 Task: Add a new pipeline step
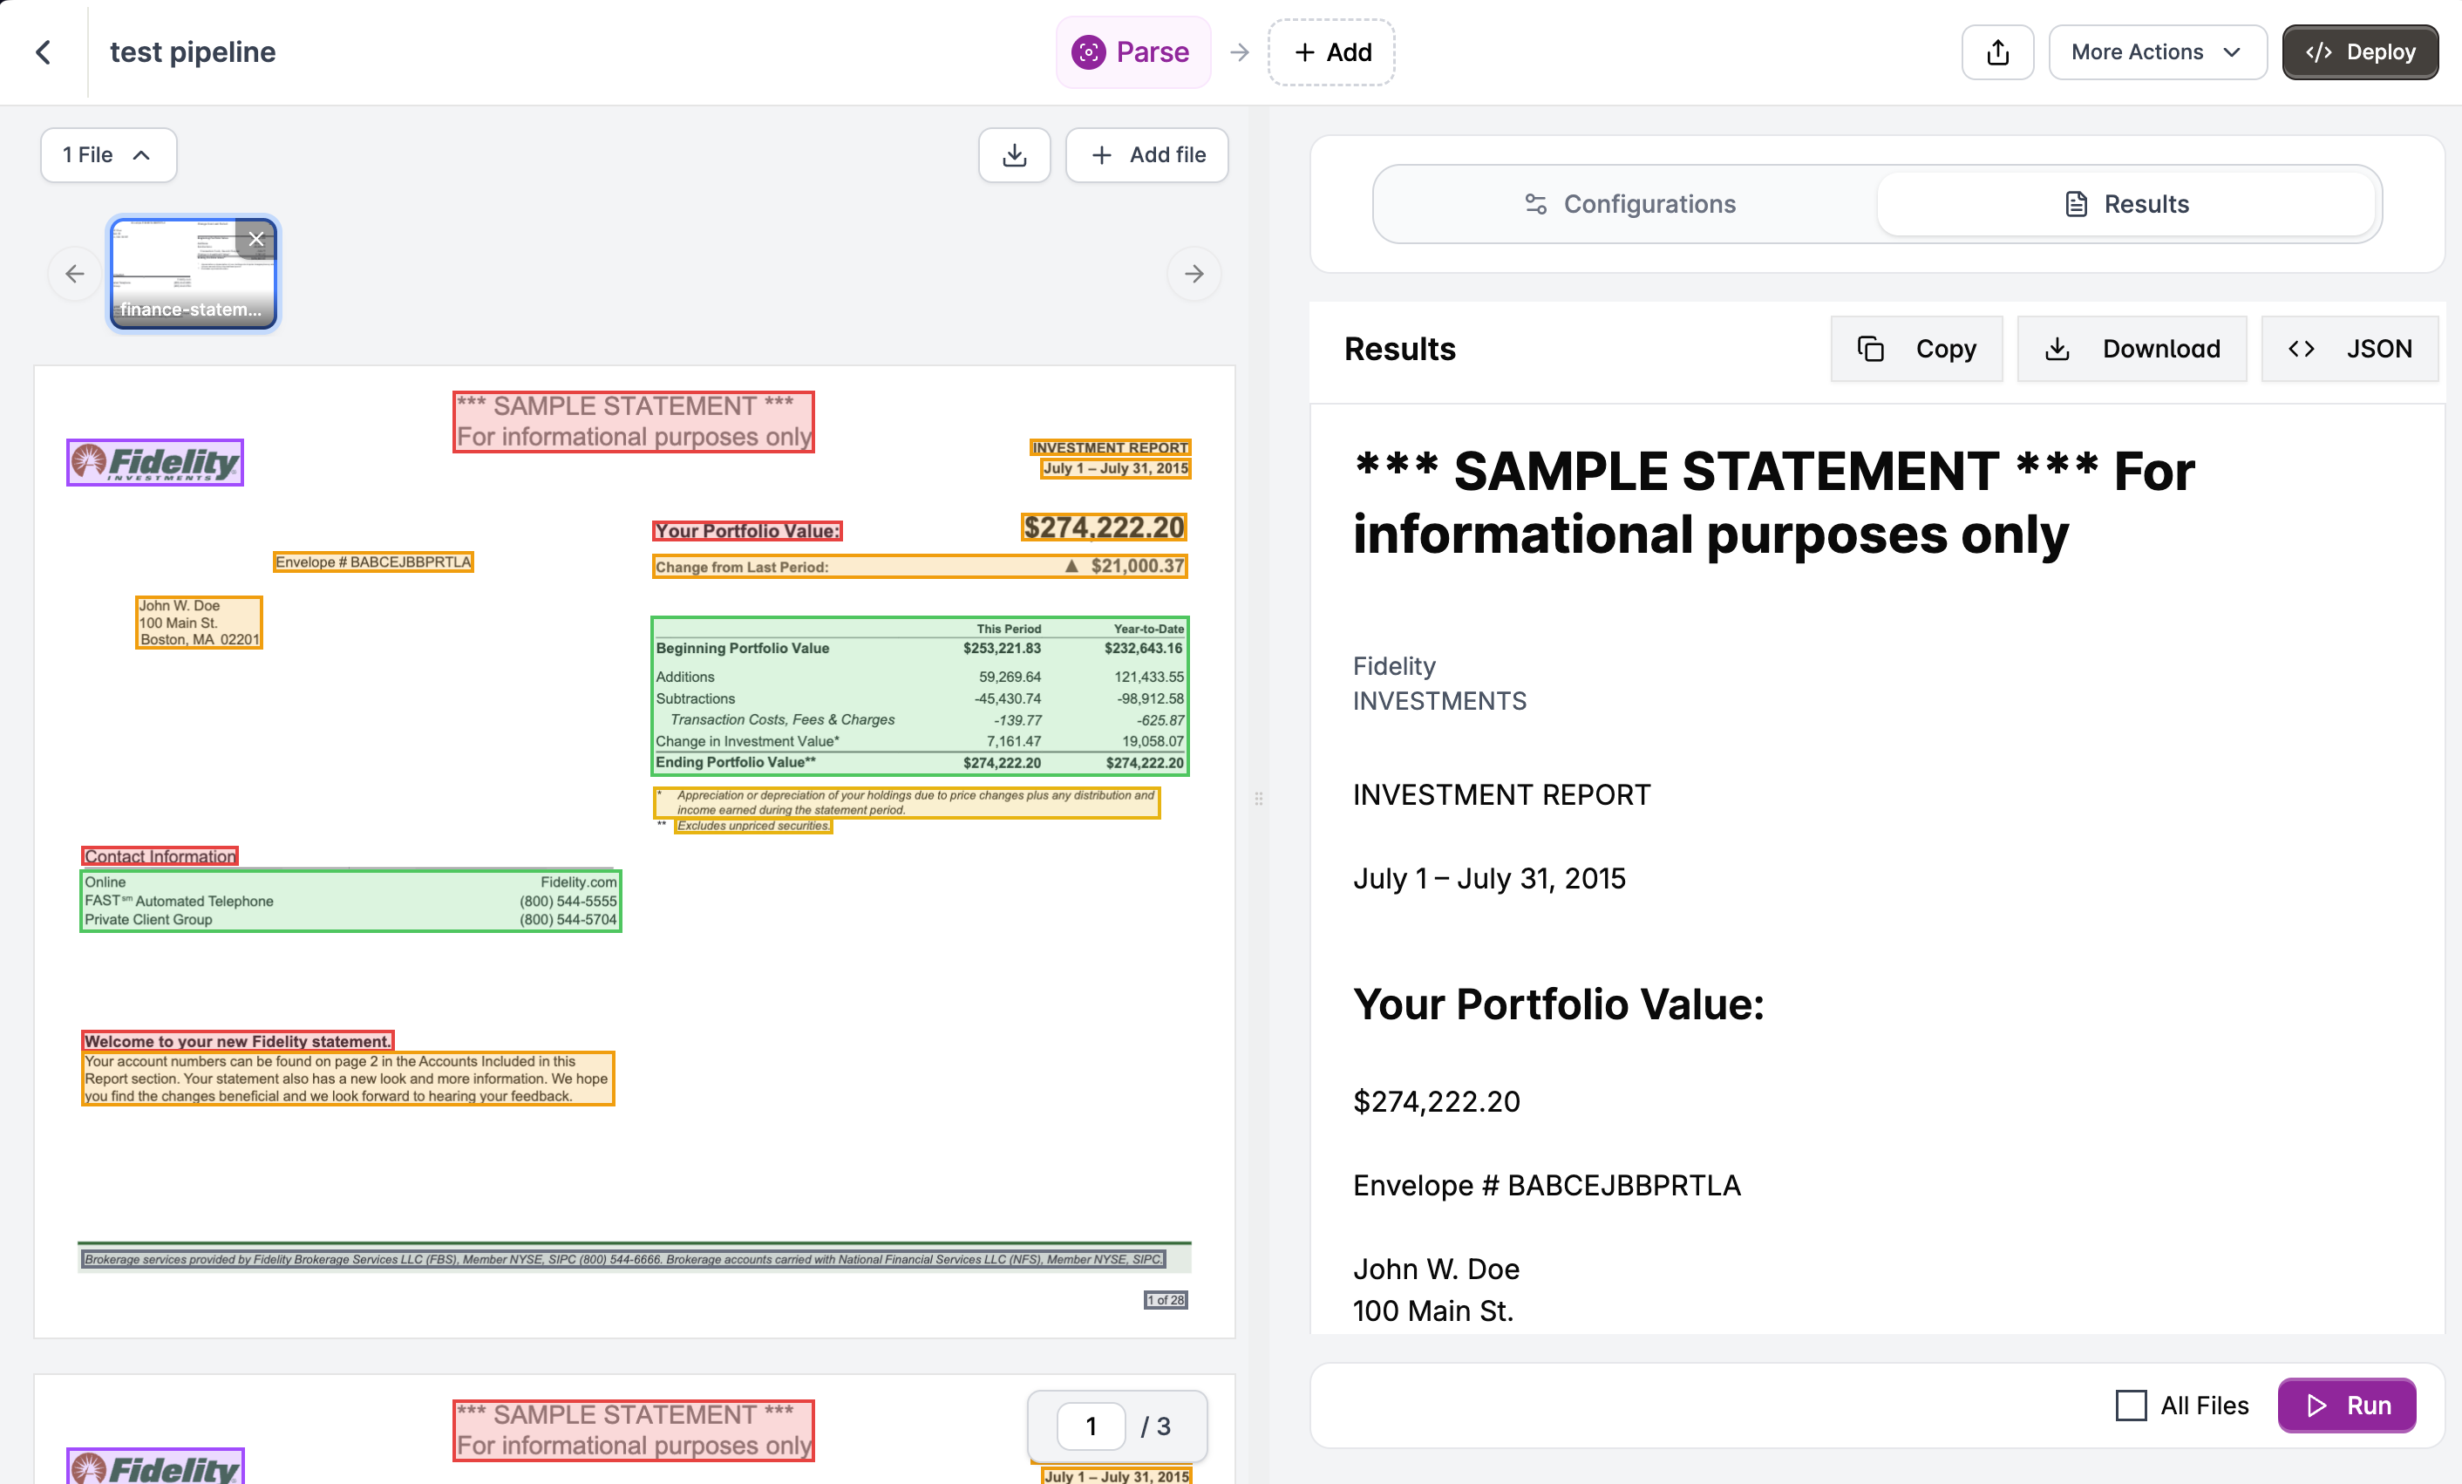point(1331,52)
